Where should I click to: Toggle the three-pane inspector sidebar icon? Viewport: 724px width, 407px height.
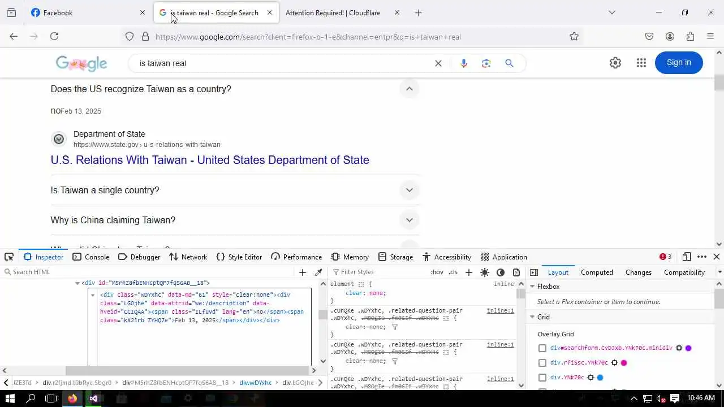coord(534,272)
